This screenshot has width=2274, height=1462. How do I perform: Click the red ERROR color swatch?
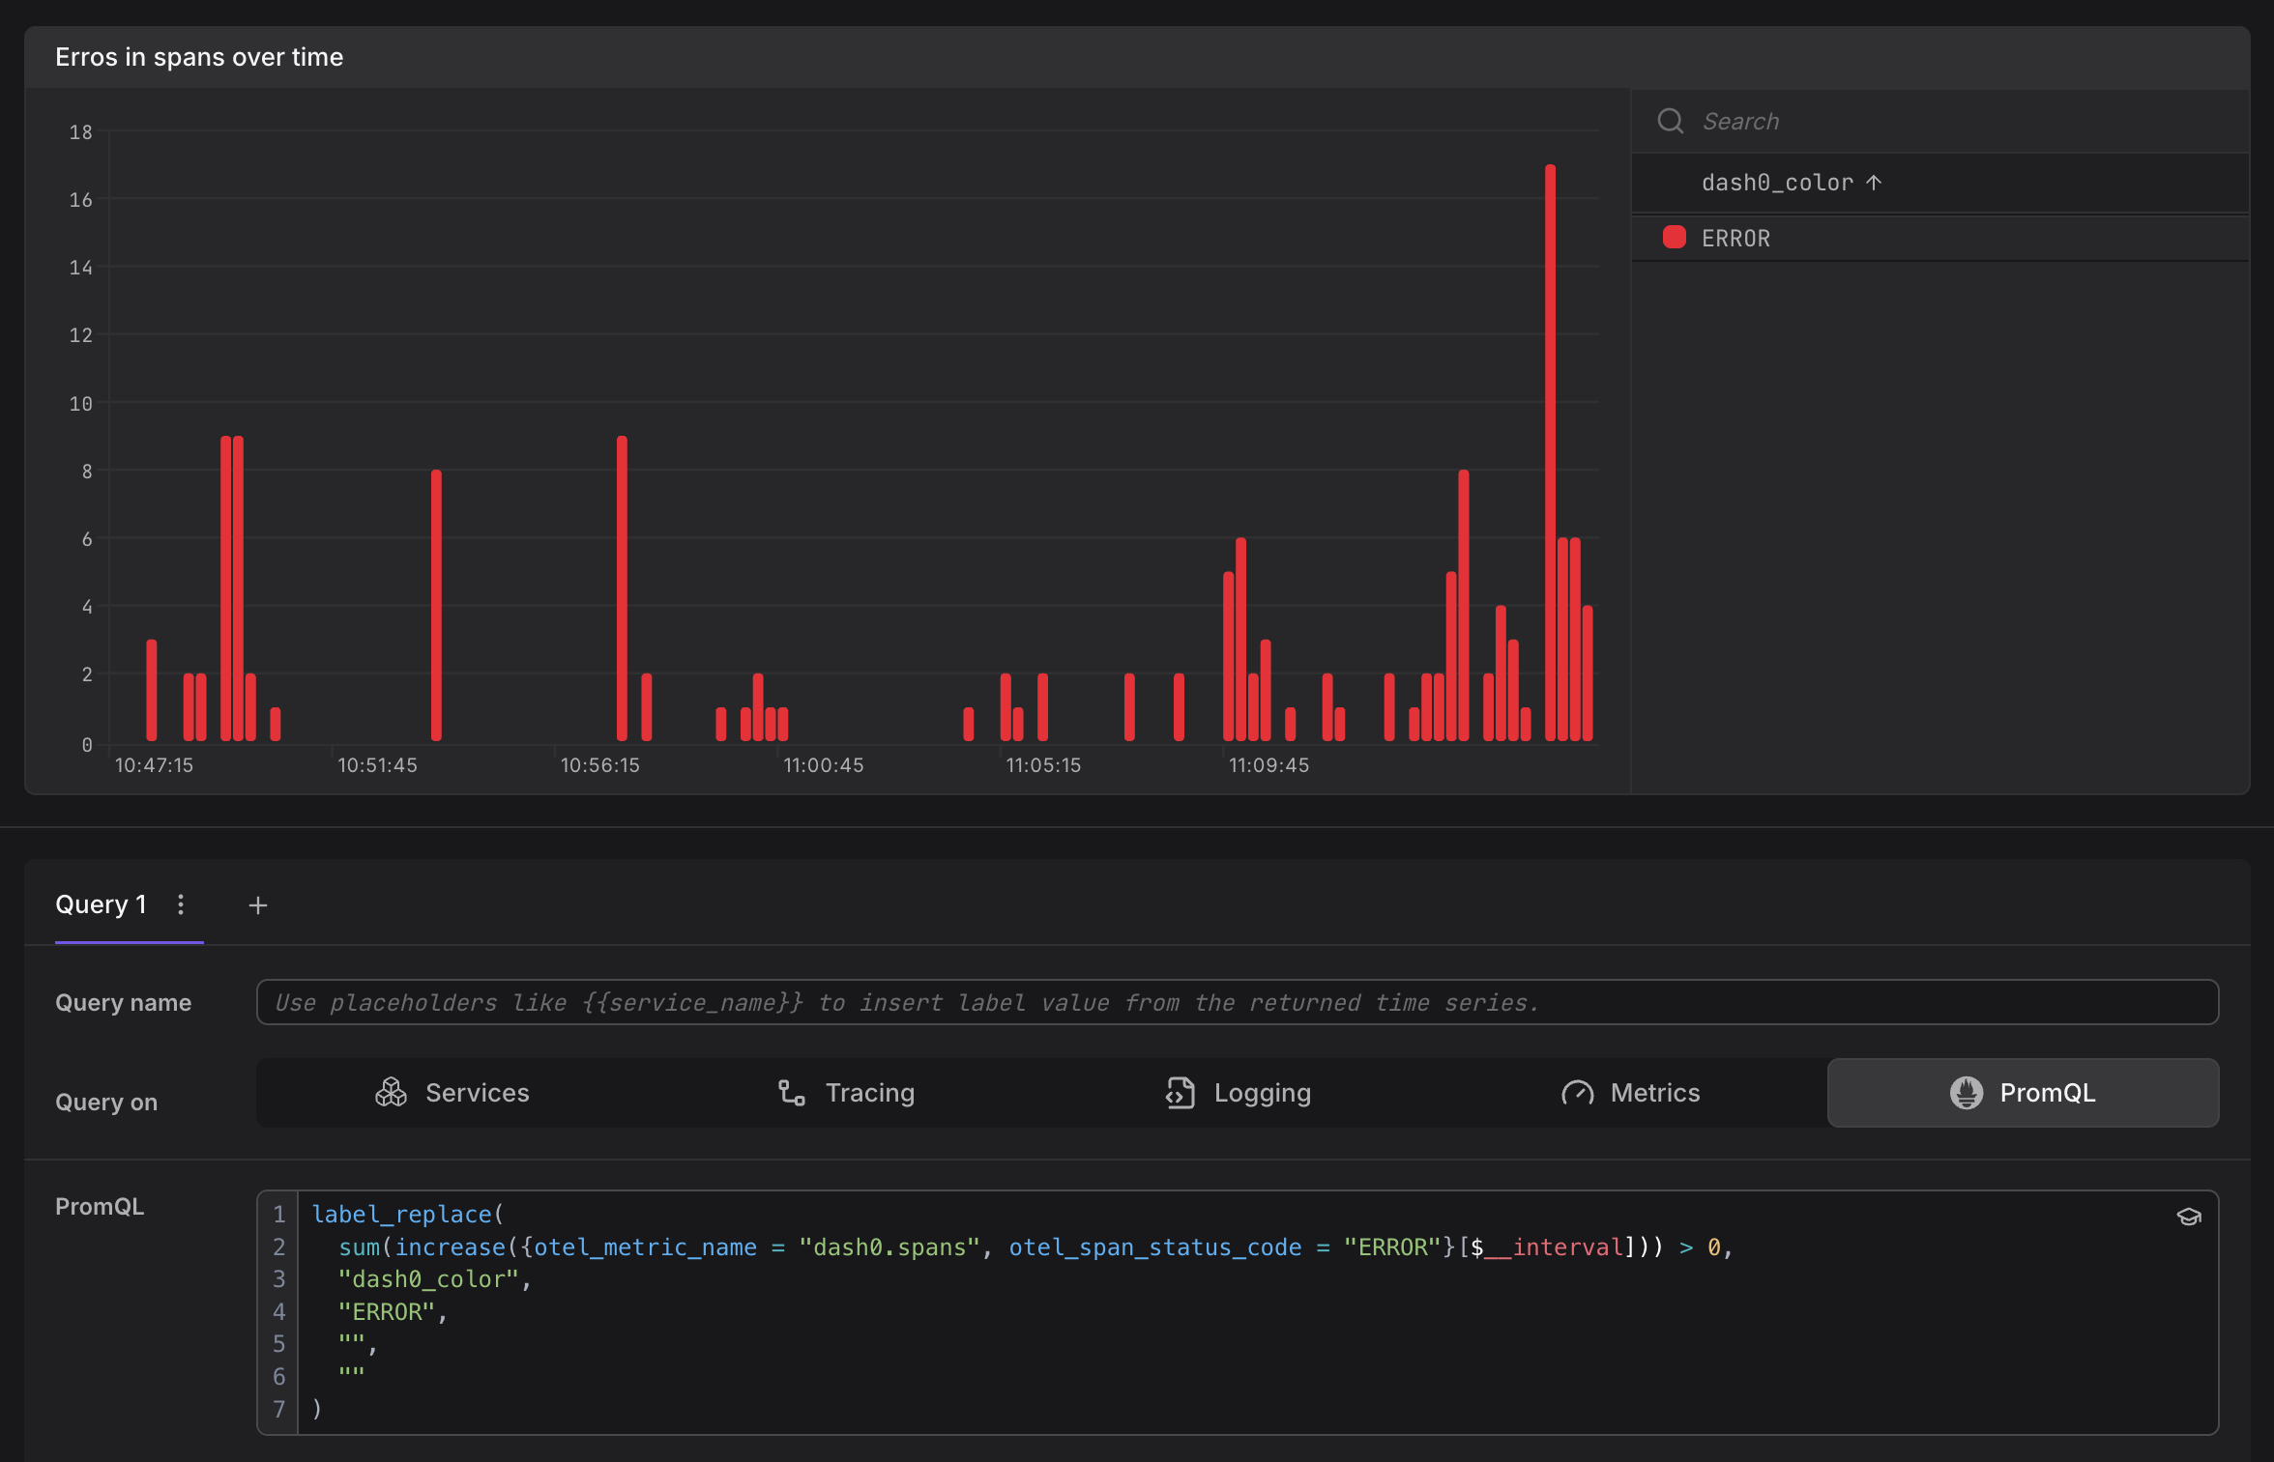(x=1674, y=238)
